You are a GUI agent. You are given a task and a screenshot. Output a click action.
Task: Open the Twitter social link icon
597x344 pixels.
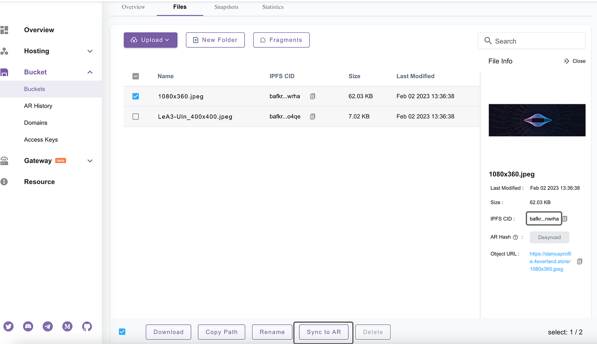pyautogui.click(x=9, y=327)
